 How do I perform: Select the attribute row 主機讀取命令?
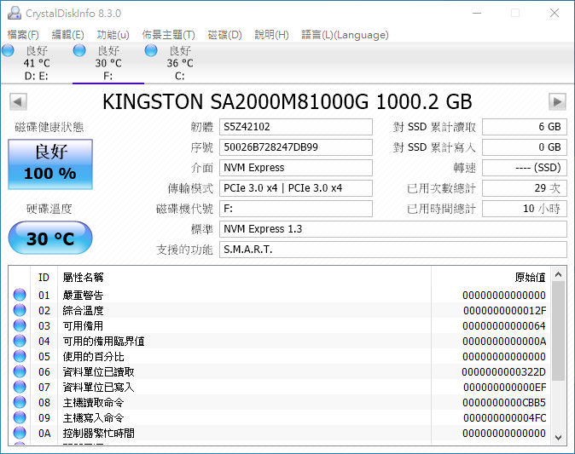pos(280,403)
